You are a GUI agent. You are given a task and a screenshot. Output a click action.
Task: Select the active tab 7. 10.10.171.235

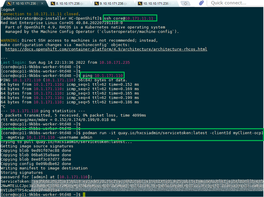pos(24,3)
